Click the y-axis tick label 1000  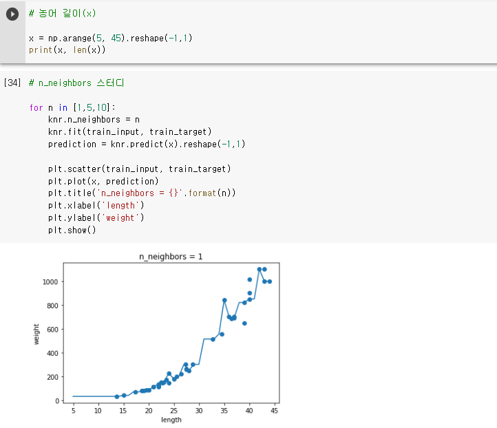point(50,282)
